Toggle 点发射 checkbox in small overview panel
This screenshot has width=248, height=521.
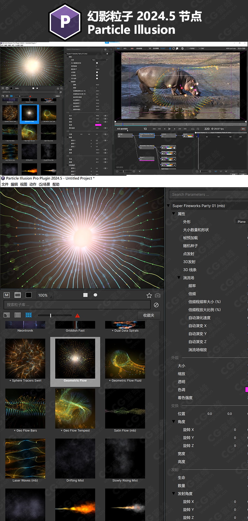(x=97, y=72)
